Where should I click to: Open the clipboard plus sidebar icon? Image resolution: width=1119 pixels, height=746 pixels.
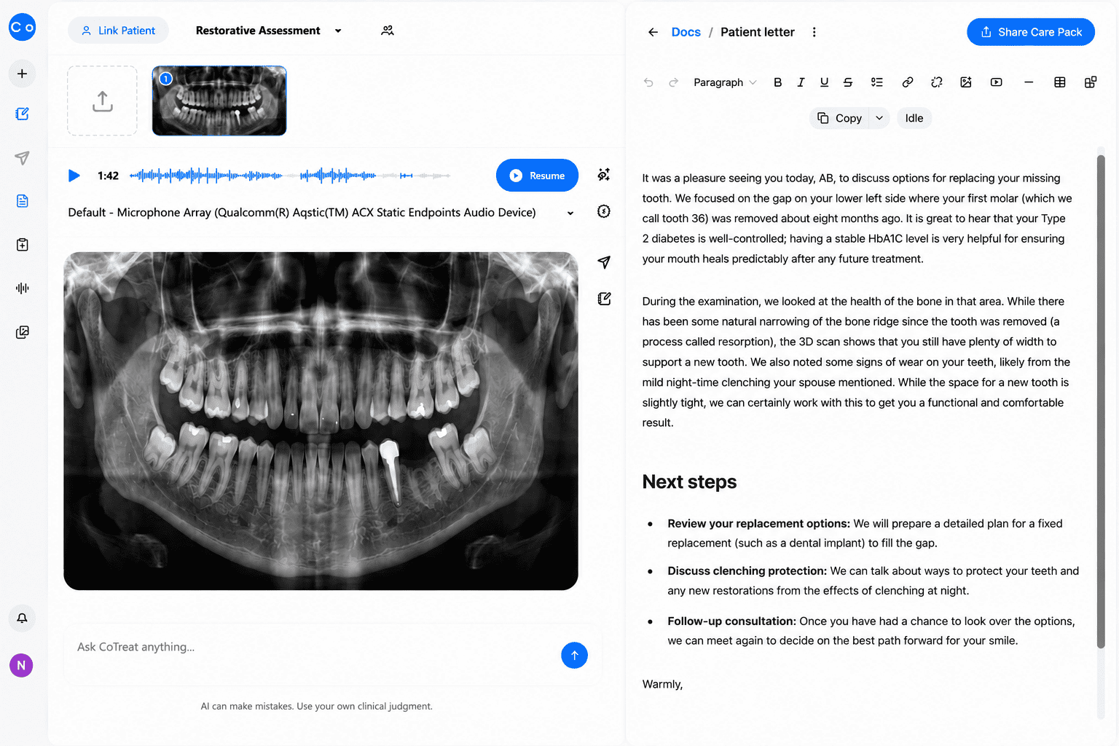(x=22, y=245)
